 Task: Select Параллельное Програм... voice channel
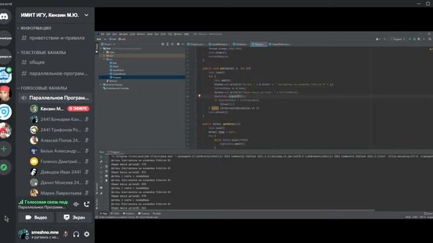click(x=55, y=98)
